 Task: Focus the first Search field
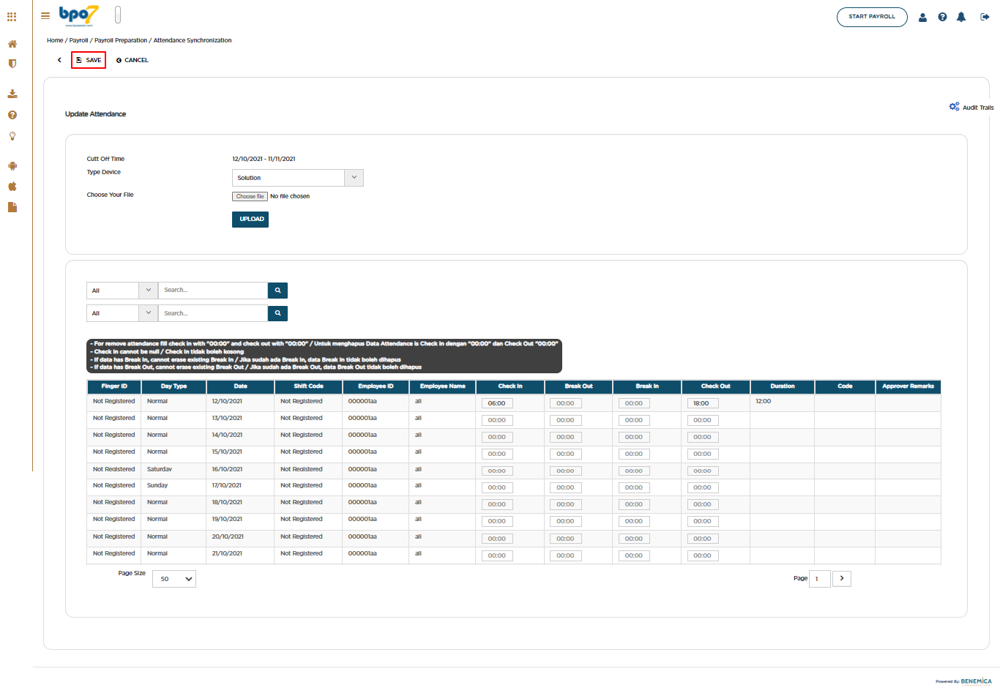pyautogui.click(x=213, y=291)
